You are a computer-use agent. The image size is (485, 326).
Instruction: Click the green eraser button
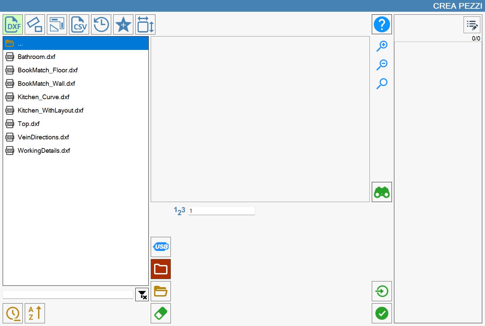(x=161, y=313)
